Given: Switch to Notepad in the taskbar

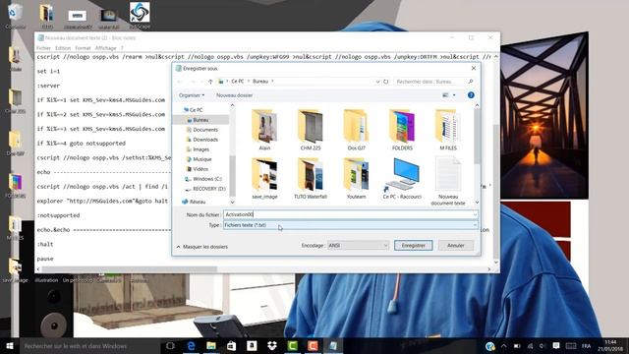Looking at the screenshot, I should 333,346.
